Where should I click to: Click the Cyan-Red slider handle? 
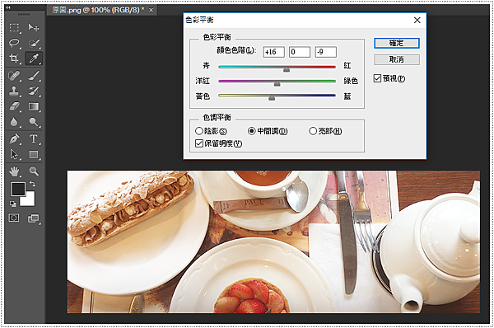coord(286,69)
